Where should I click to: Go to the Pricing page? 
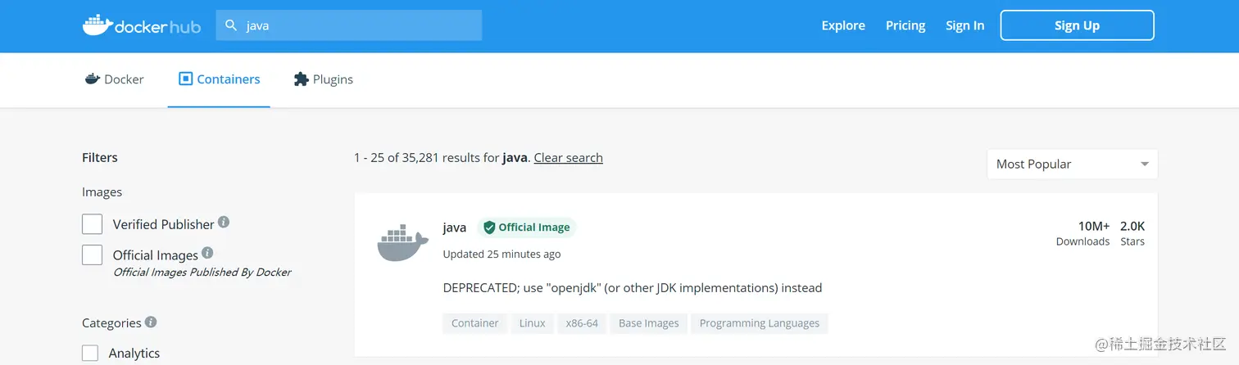pos(905,25)
